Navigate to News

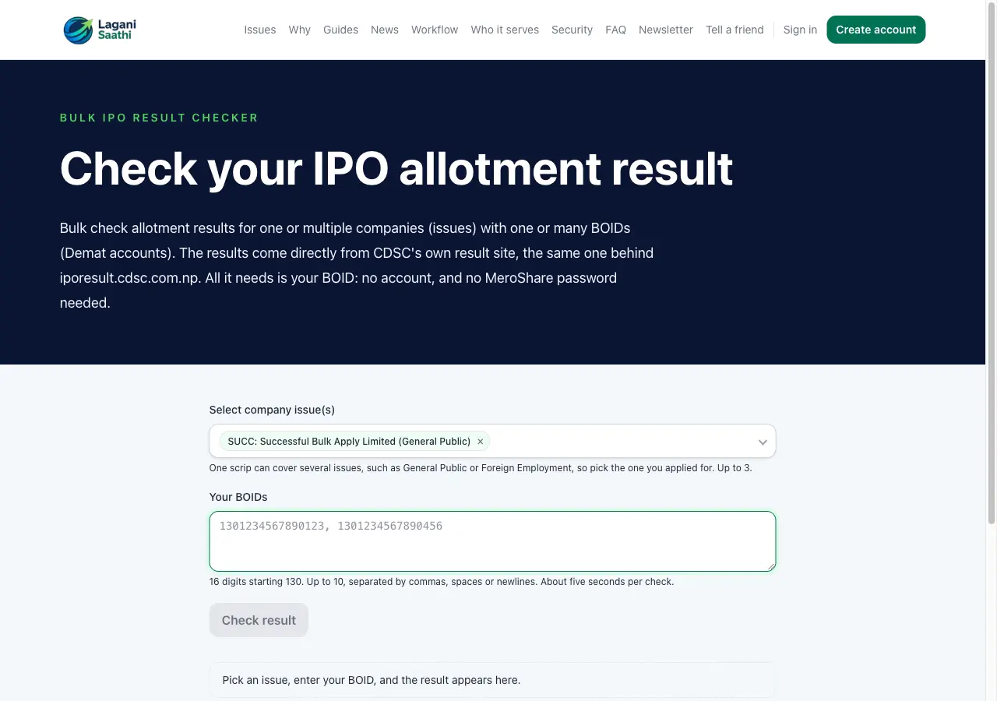tap(385, 30)
